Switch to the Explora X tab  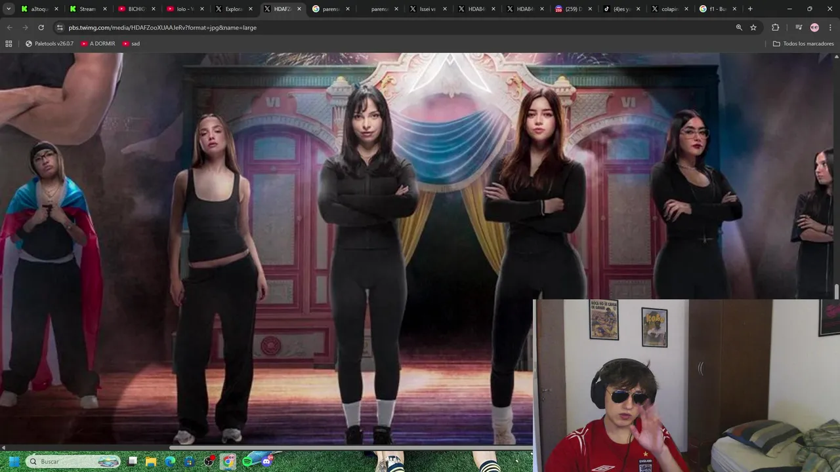pyautogui.click(x=233, y=9)
